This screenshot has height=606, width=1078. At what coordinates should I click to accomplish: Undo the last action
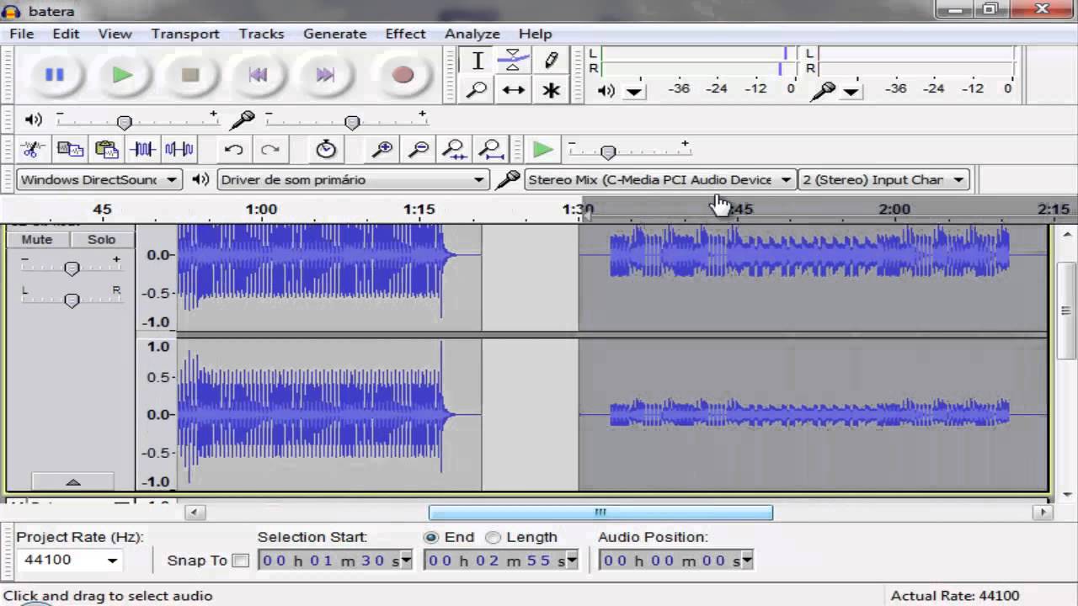point(233,150)
